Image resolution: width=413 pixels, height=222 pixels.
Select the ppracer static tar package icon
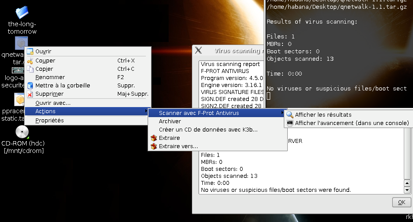[19, 100]
